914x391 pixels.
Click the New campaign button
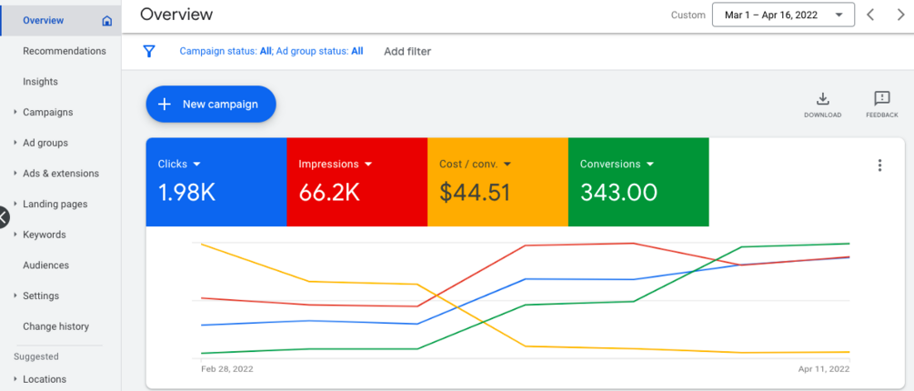pos(210,105)
